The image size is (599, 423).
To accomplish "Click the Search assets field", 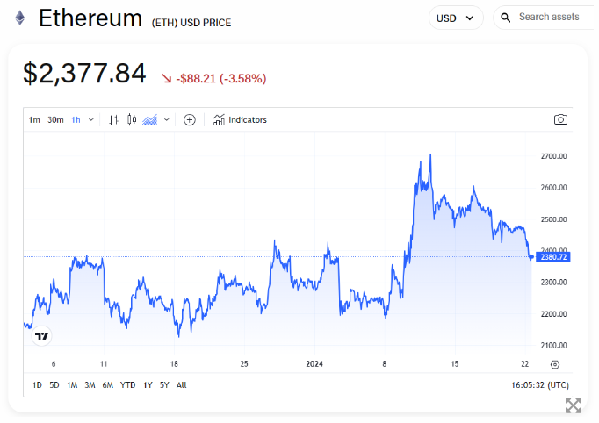I will point(549,17).
